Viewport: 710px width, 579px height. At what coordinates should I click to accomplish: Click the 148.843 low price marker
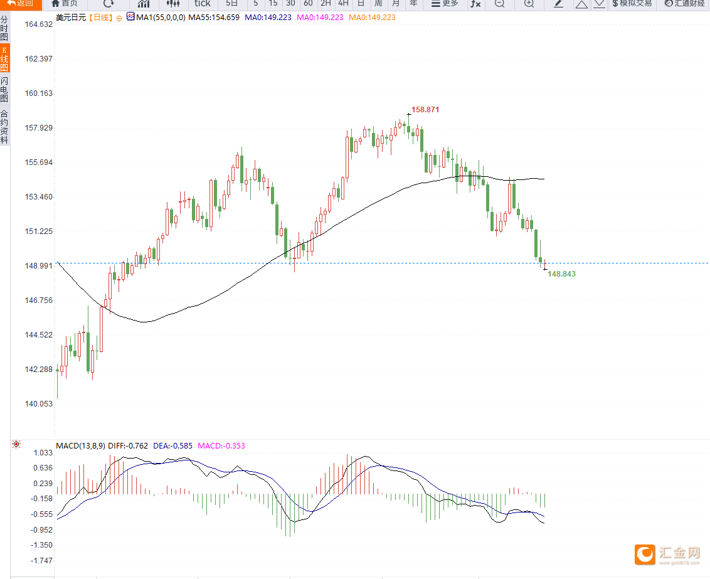[x=561, y=274]
